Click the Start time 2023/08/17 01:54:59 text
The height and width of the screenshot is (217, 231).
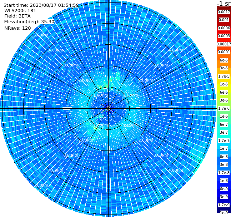coord(41,5)
